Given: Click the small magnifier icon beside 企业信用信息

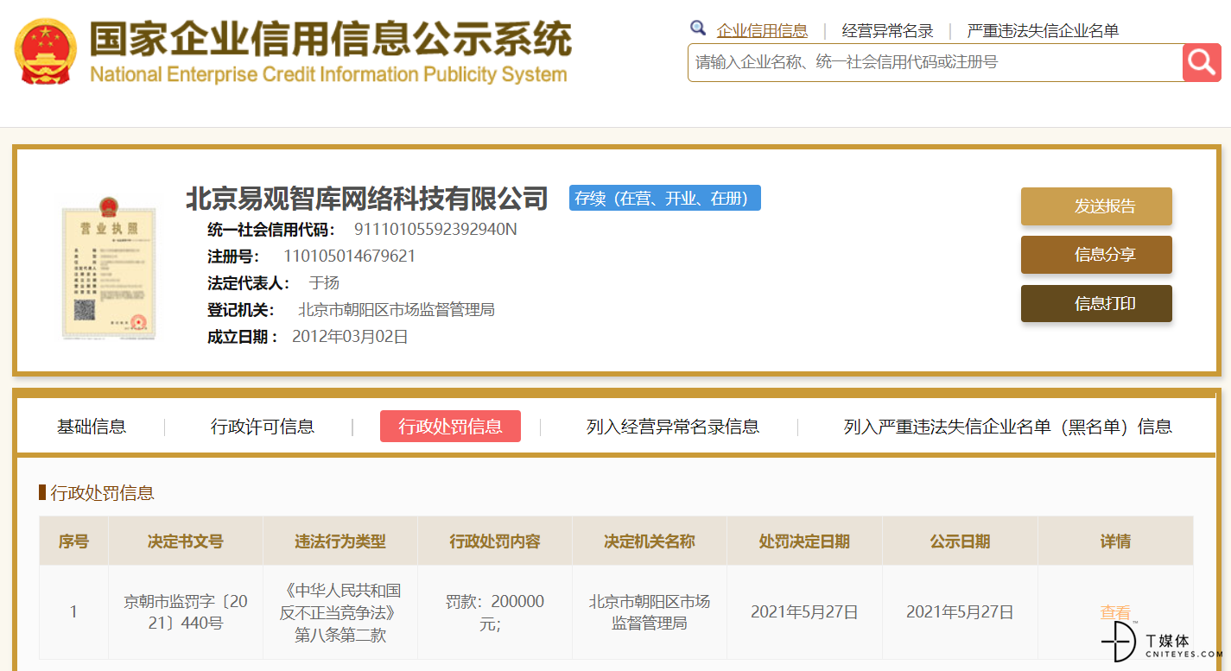Looking at the screenshot, I should 698,28.
